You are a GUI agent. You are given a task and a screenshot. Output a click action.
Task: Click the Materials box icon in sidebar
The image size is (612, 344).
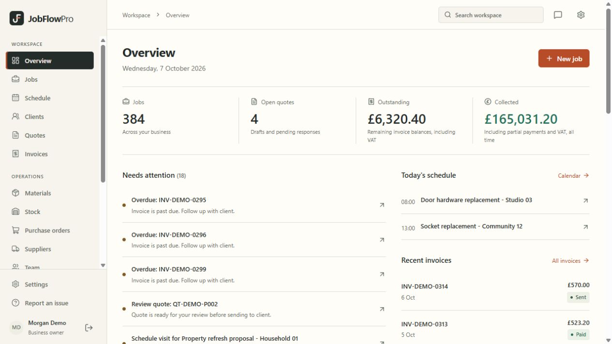(x=15, y=193)
